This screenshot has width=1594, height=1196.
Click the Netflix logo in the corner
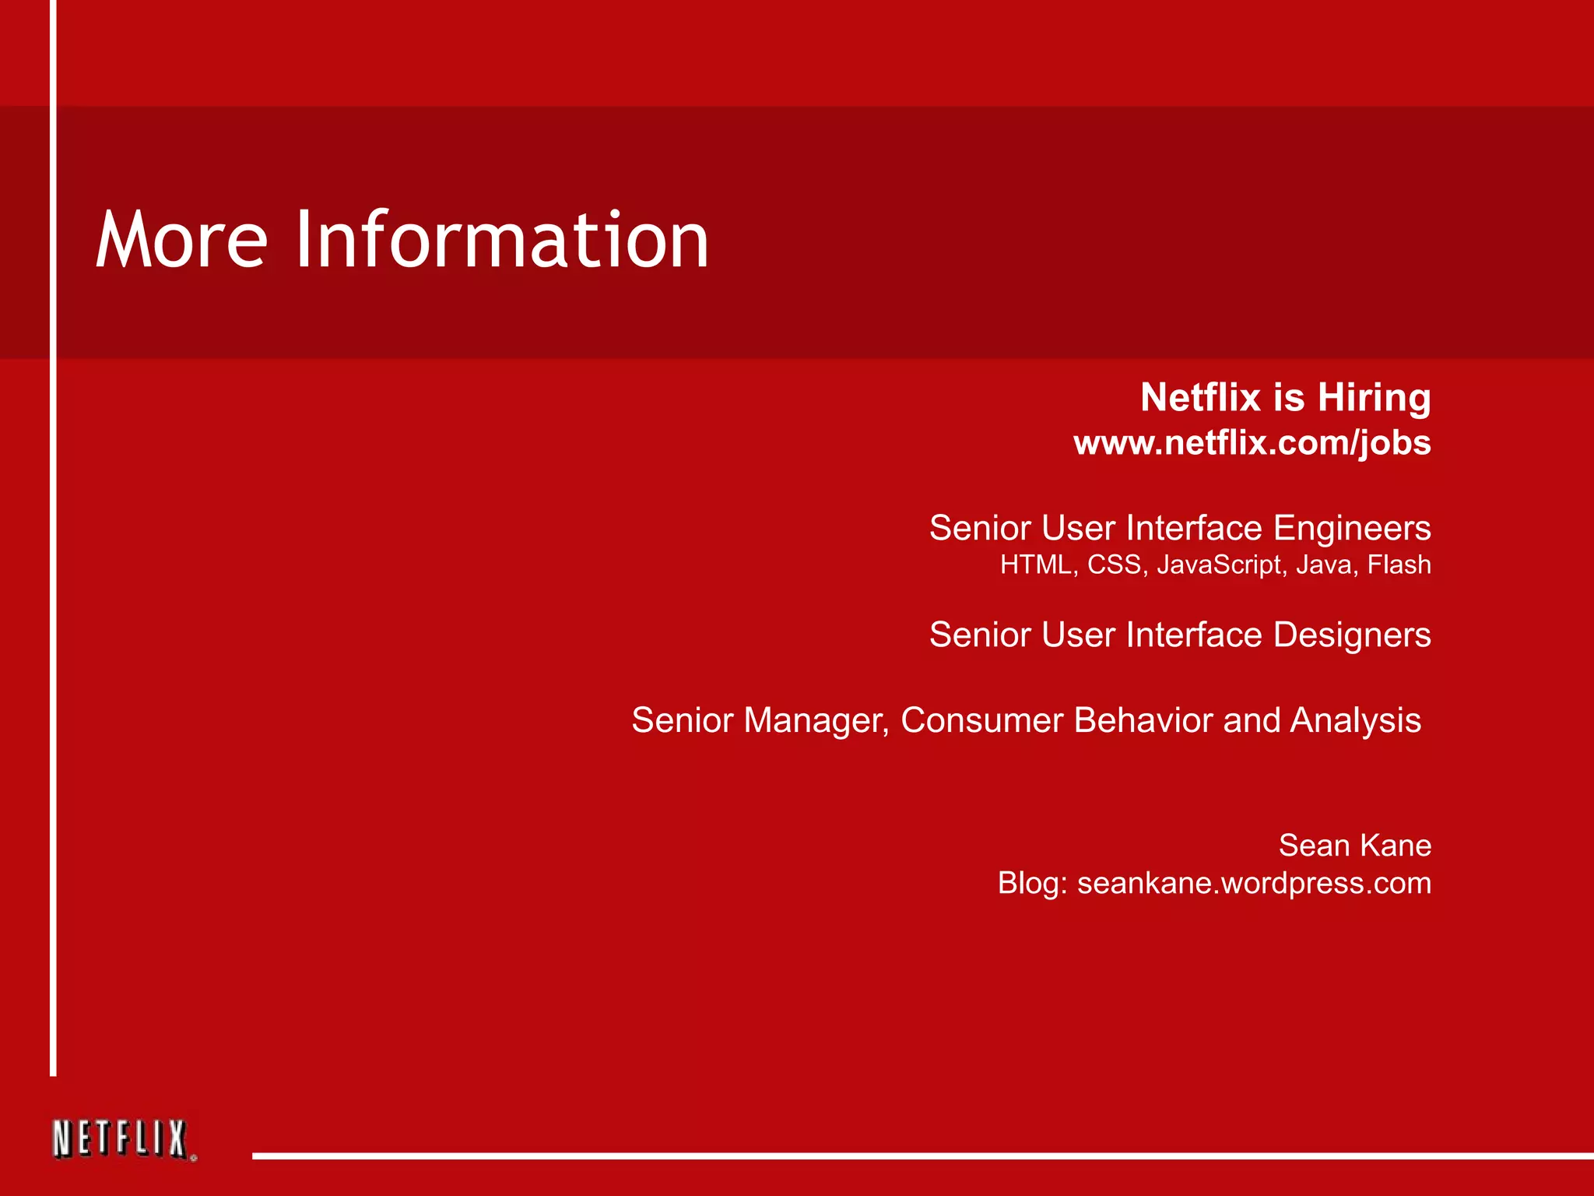(x=124, y=1140)
